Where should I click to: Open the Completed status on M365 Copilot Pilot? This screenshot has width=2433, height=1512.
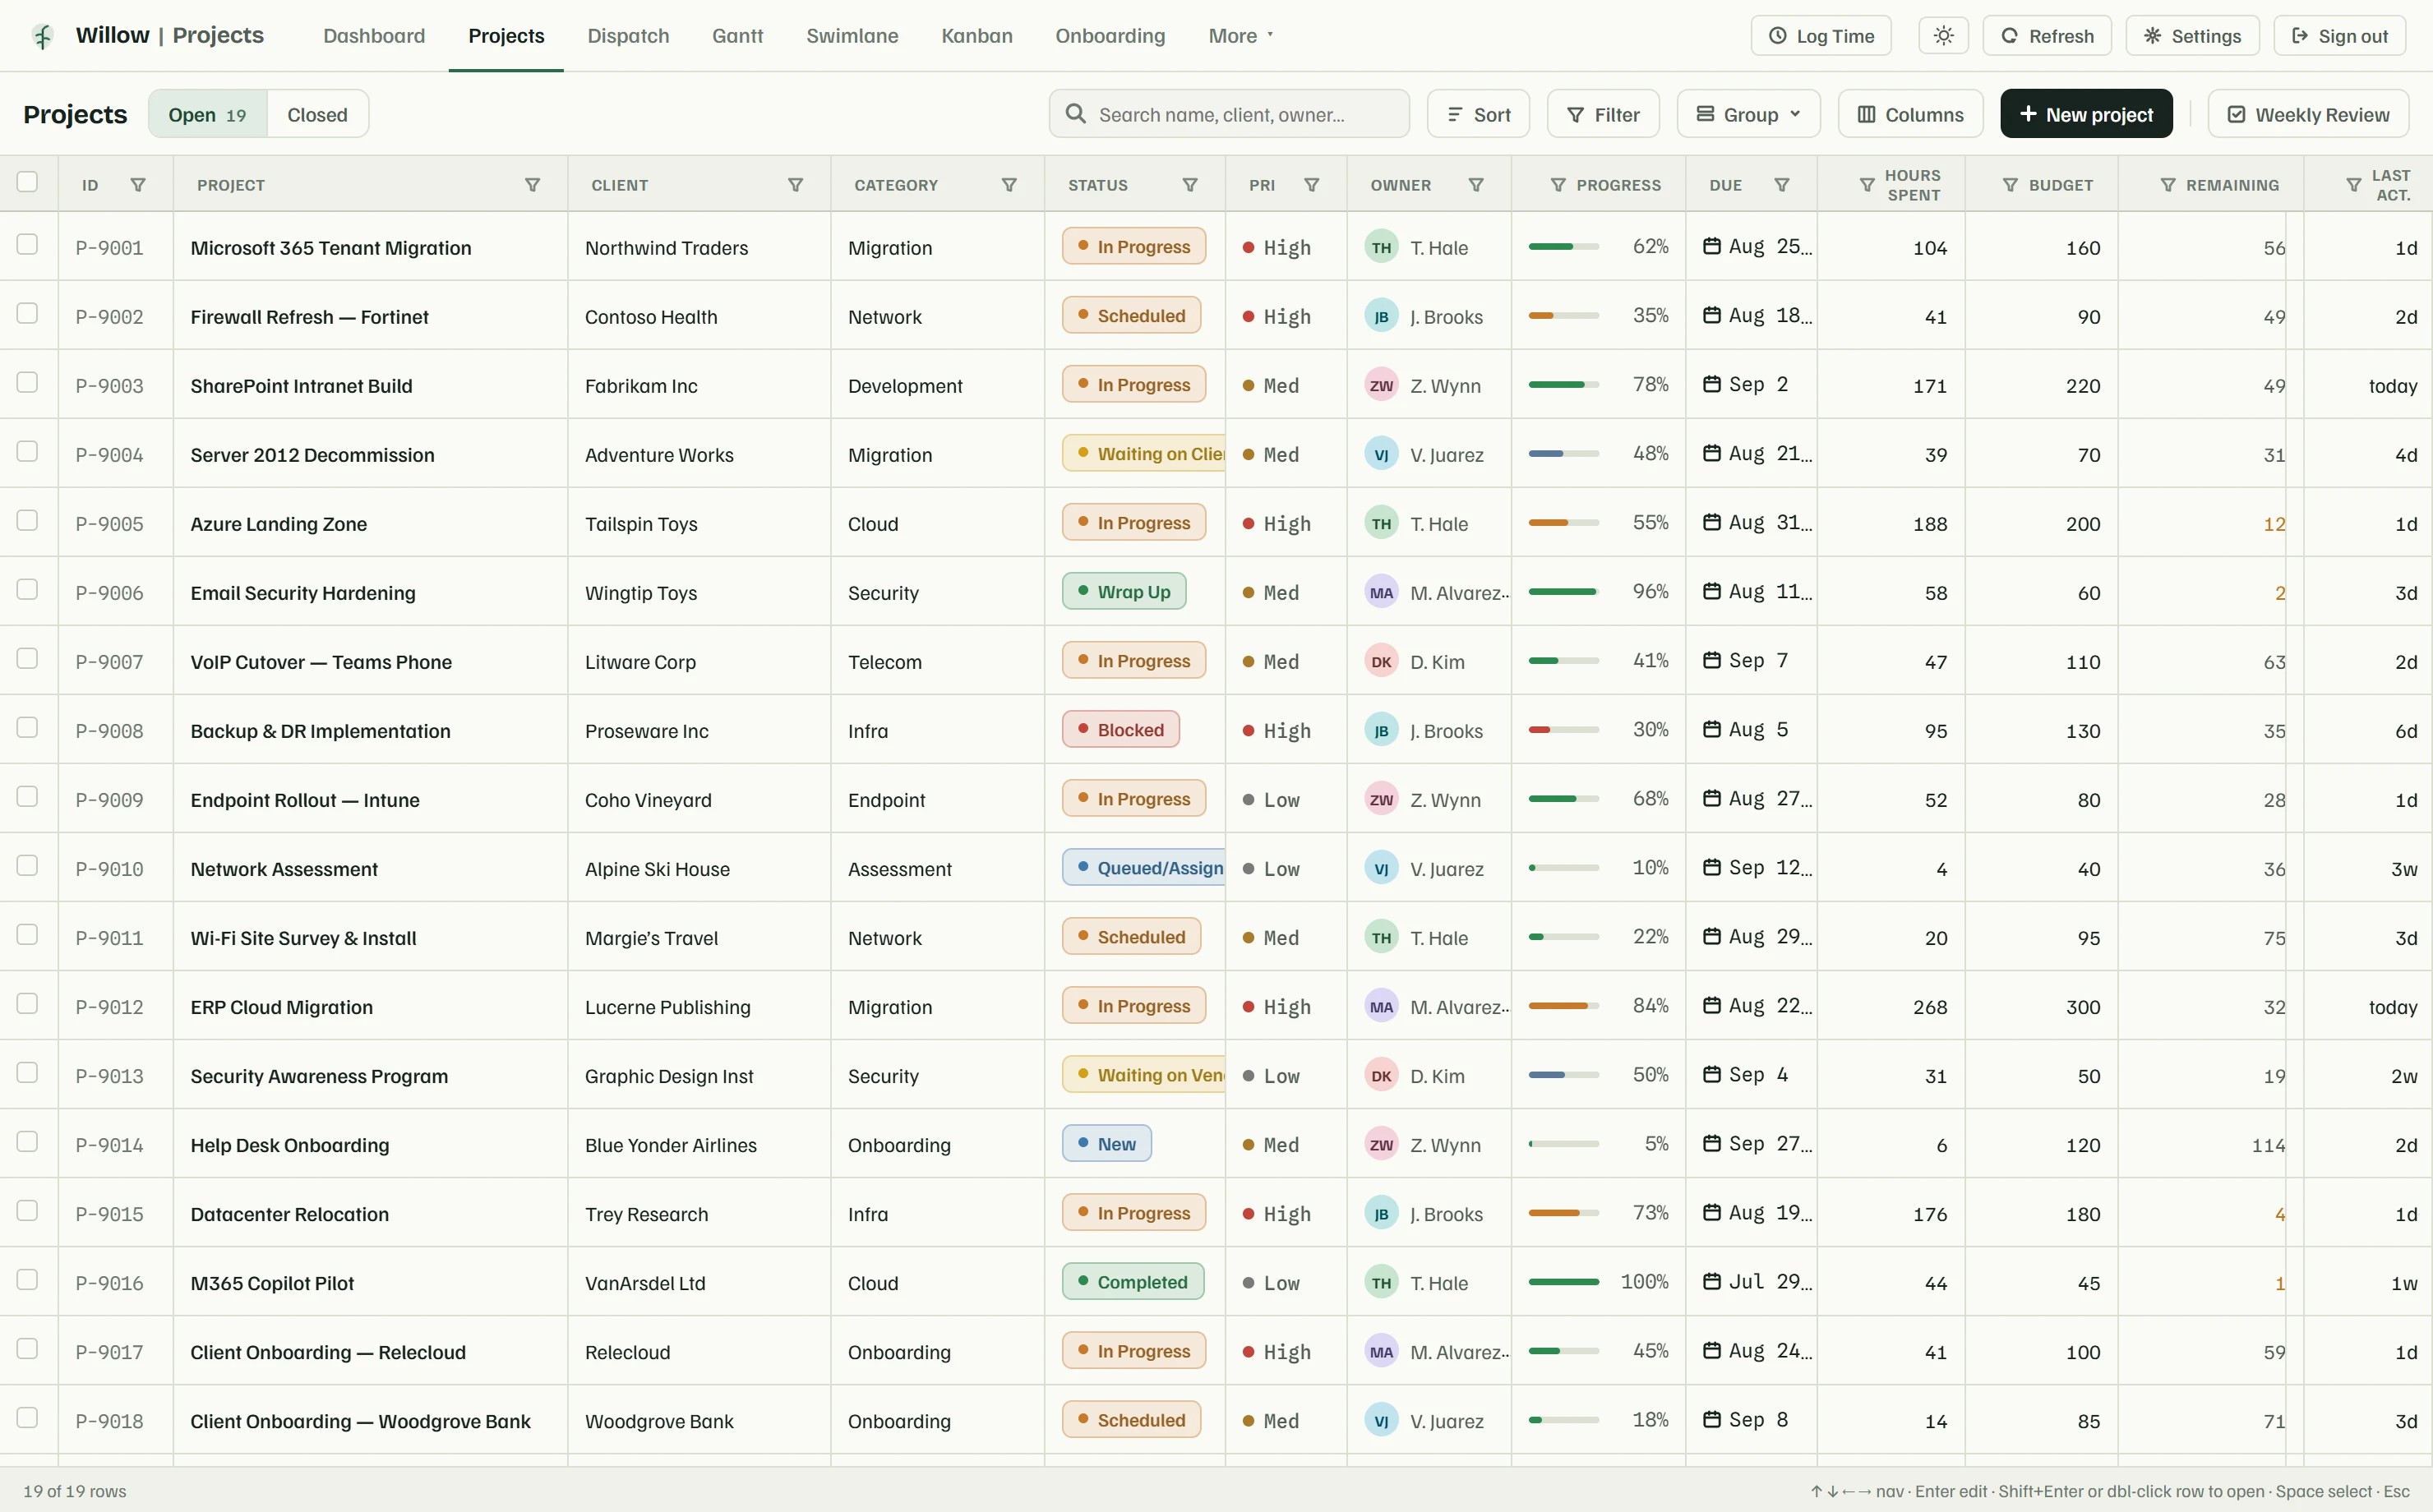pyautogui.click(x=1133, y=1282)
